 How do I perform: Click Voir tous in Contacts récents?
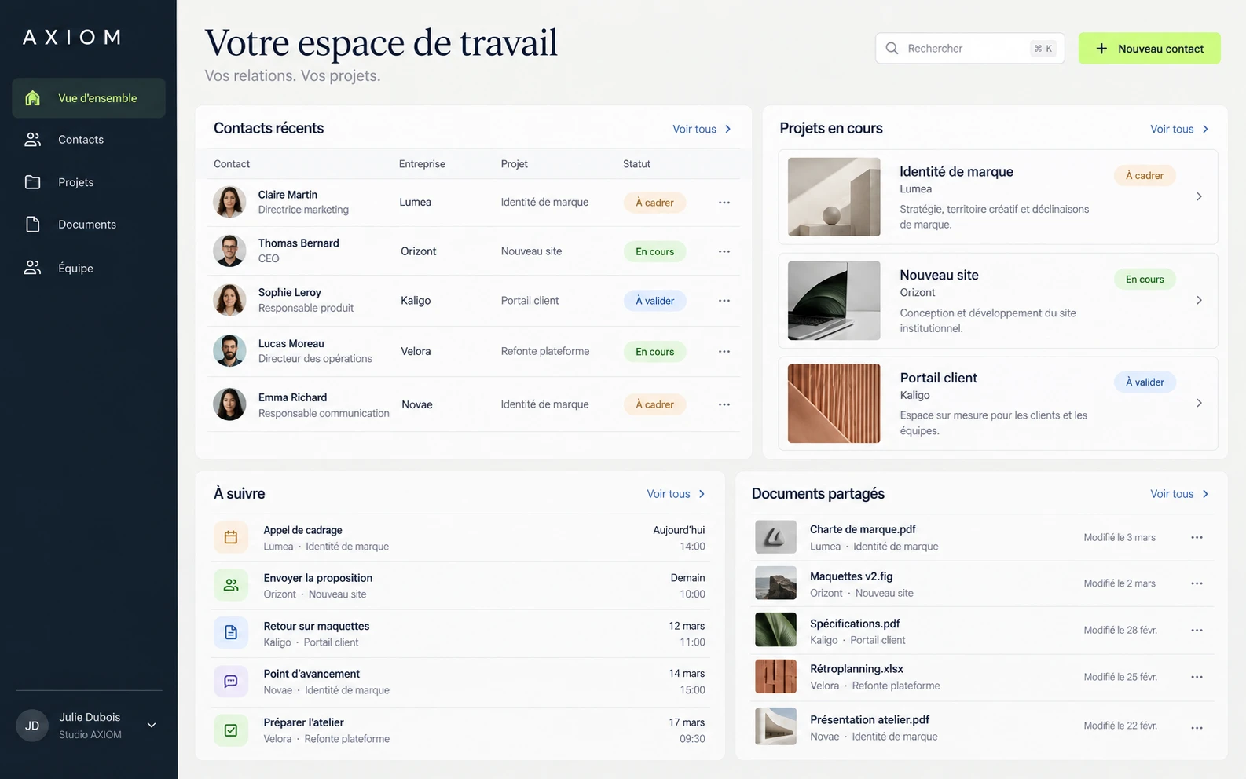coord(702,129)
